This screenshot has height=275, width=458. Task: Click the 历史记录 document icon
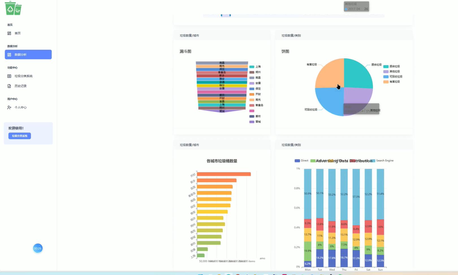tap(9, 86)
